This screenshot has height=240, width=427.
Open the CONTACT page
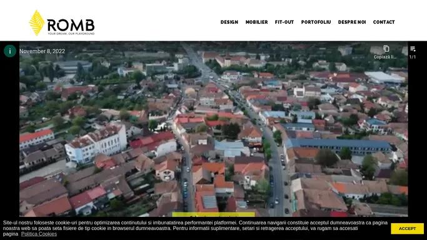(x=384, y=22)
